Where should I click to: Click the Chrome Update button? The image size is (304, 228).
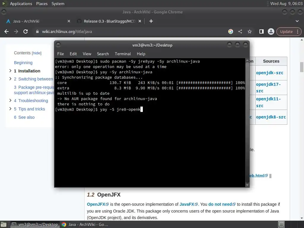[286, 31]
